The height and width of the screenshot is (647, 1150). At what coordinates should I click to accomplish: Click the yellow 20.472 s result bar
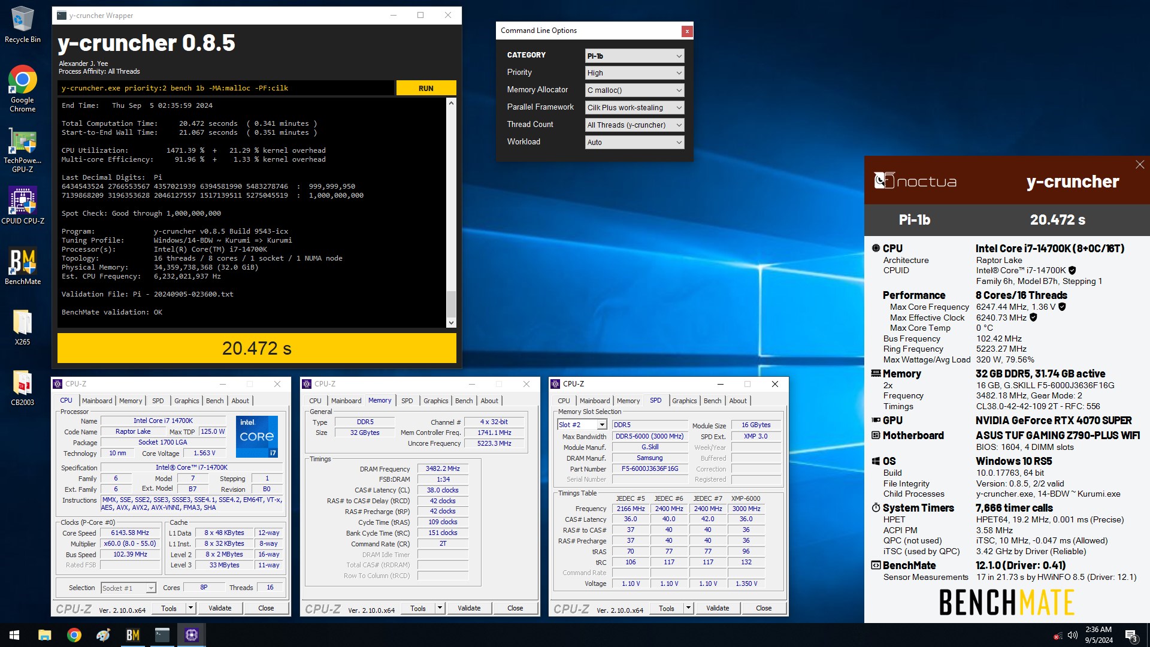tap(257, 348)
